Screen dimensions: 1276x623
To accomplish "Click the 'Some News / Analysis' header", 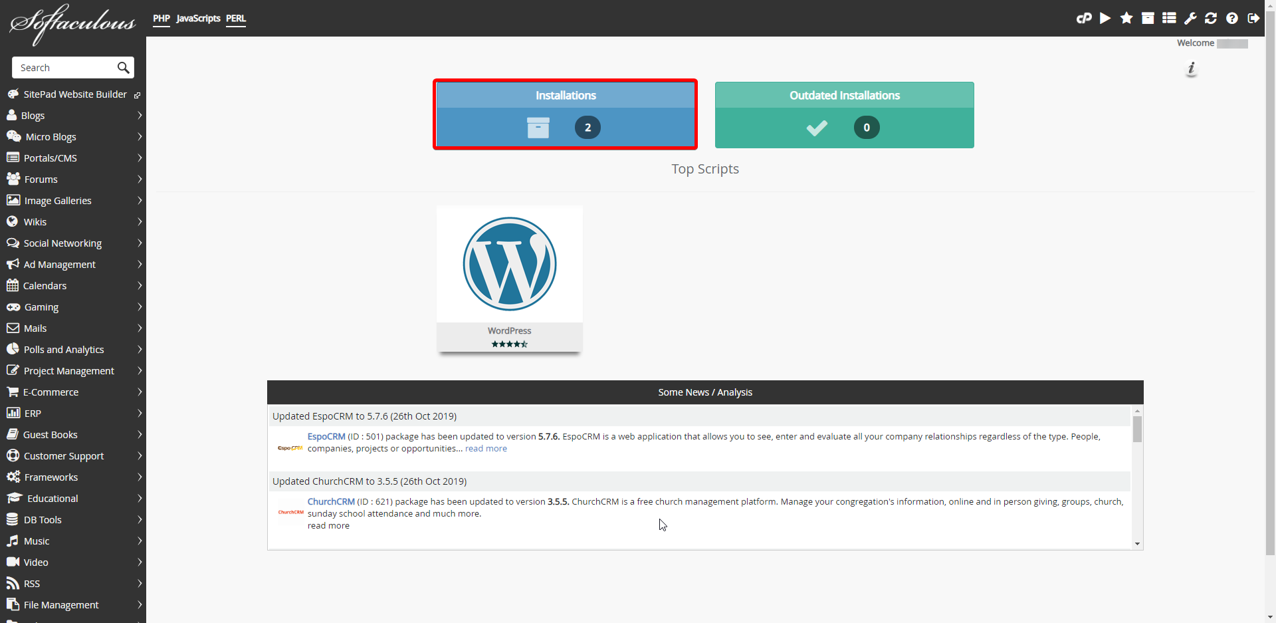I will (705, 392).
